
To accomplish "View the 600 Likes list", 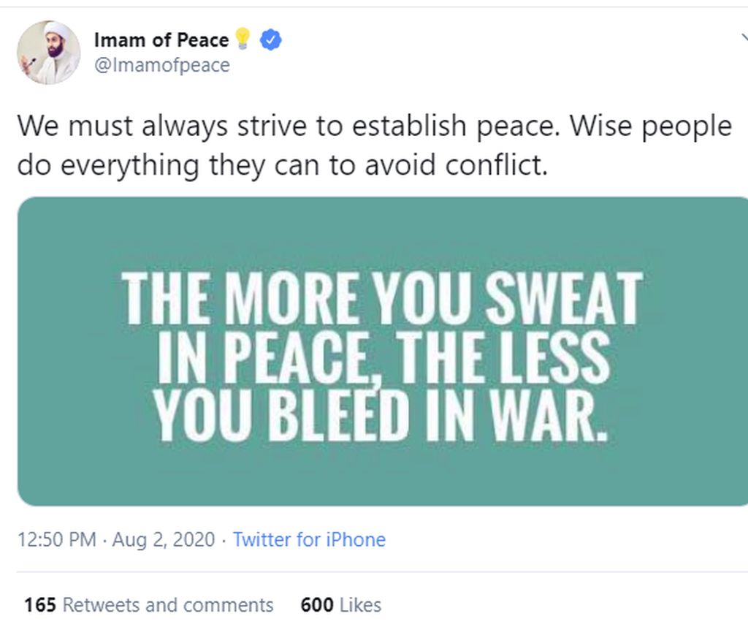I will (340, 605).
